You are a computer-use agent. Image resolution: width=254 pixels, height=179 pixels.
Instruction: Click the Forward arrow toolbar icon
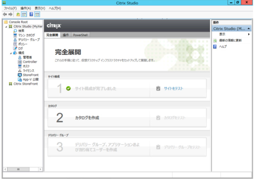10,15
